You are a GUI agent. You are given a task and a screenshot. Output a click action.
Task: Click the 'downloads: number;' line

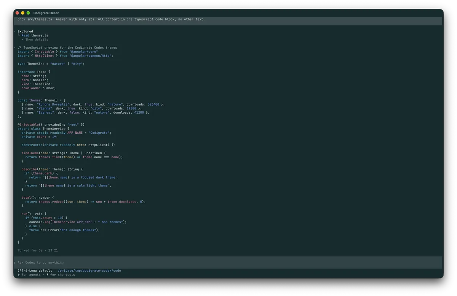click(x=38, y=88)
